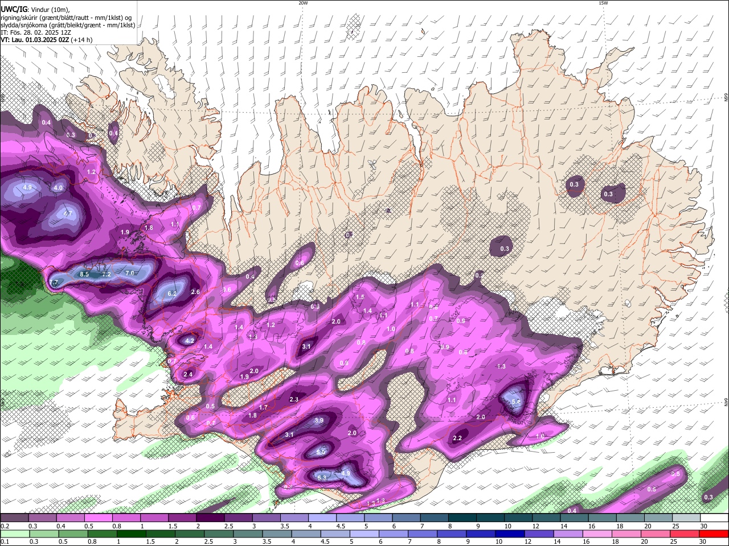Click the 2.6 value beside the 6.2 maximum
Image resolution: width=729 pixels, height=546 pixels.
pos(195,292)
